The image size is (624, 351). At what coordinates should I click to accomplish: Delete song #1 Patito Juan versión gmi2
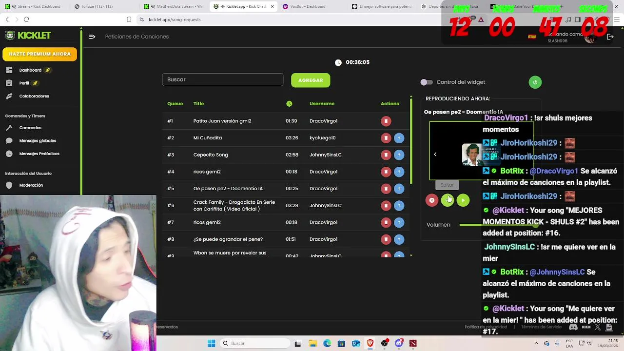click(386, 121)
